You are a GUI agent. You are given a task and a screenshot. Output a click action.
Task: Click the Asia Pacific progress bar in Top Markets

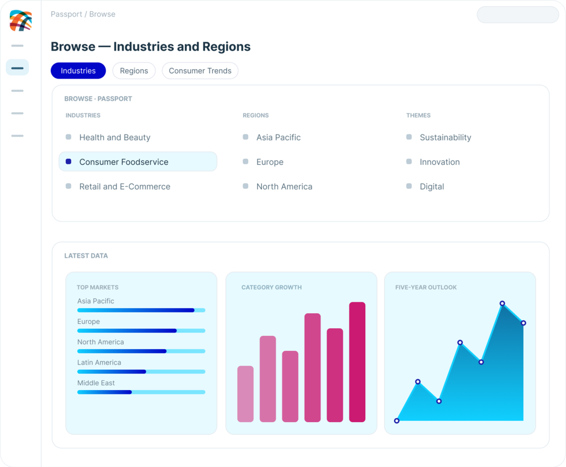(141, 310)
